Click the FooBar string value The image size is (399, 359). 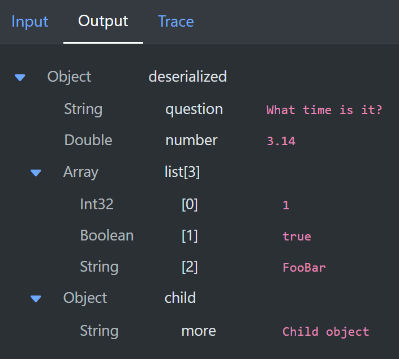pyautogui.click(x=304, y=268)
